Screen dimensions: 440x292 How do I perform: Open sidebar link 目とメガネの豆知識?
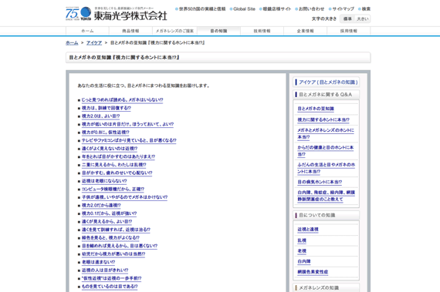[x=316, y=109]
